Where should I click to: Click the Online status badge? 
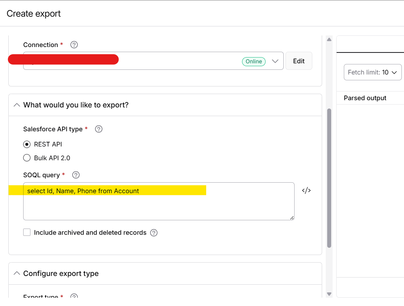(254, 61)
